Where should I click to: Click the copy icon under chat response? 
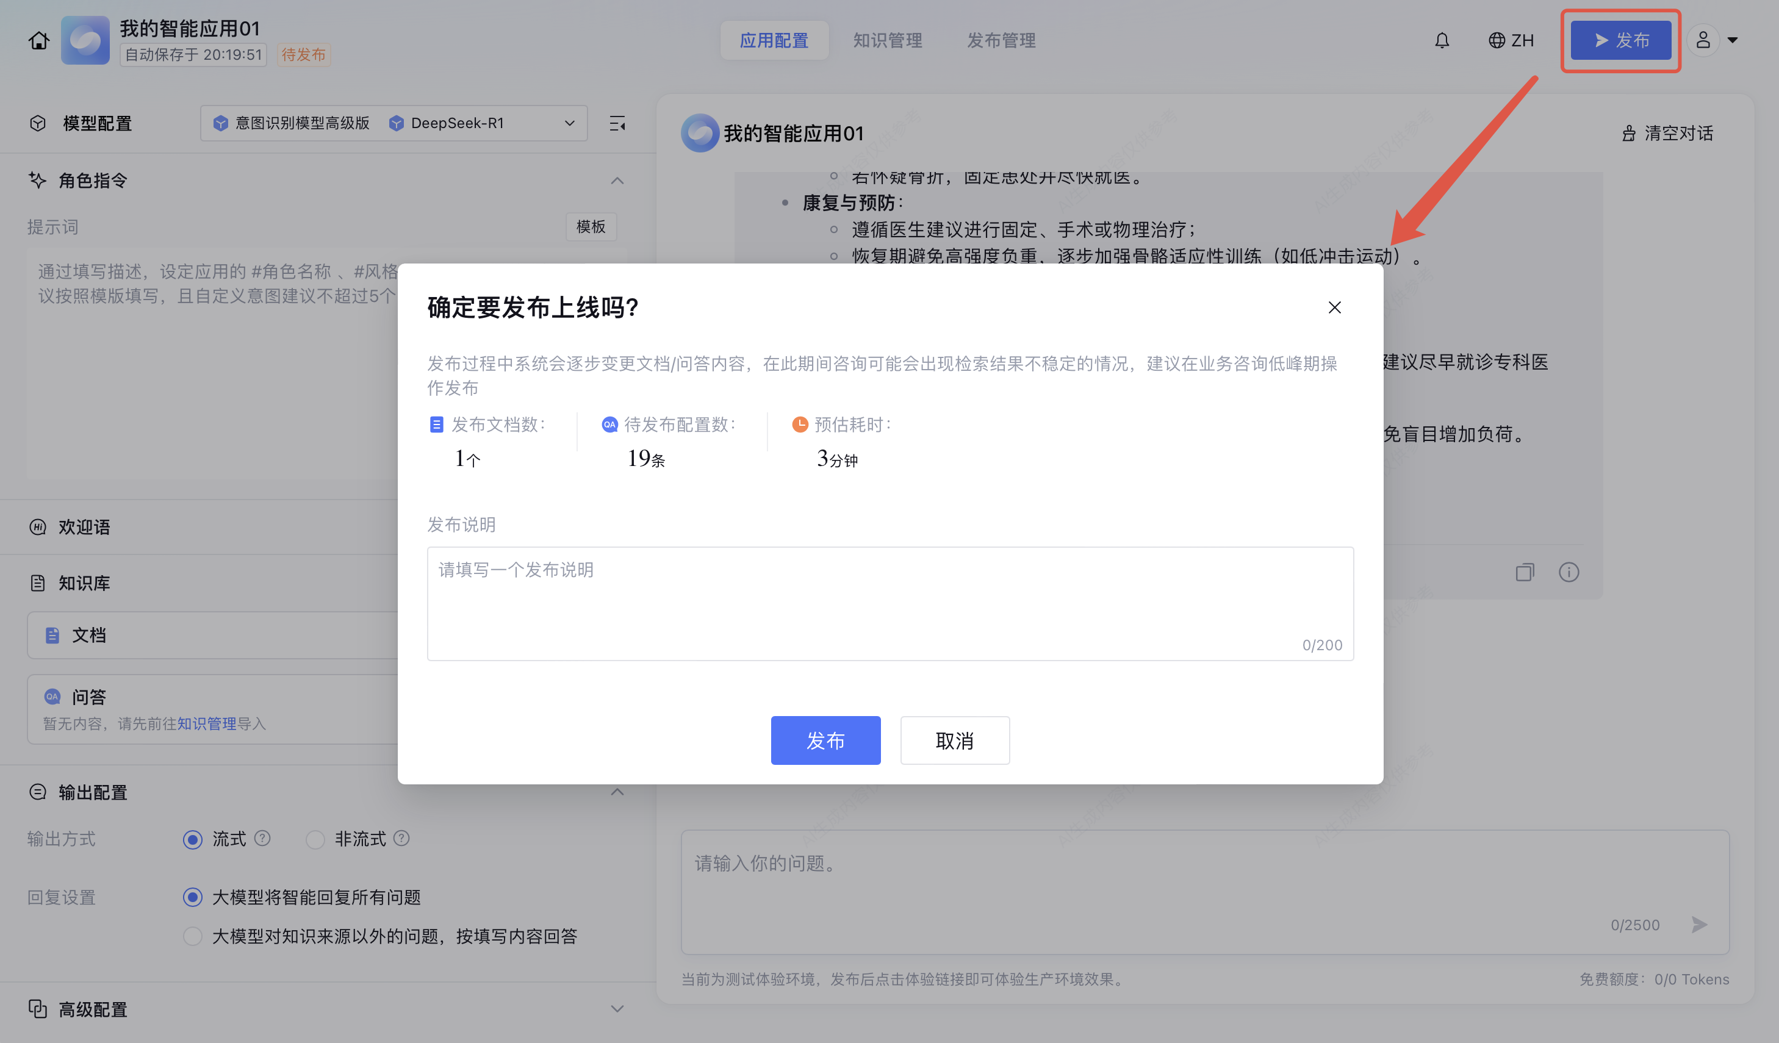tap(1524, 572)
